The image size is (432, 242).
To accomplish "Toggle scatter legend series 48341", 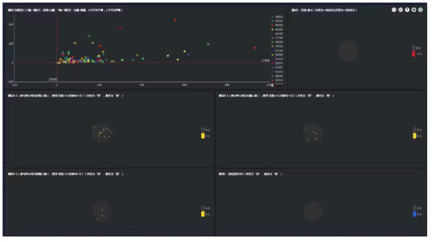I will 277,76.
